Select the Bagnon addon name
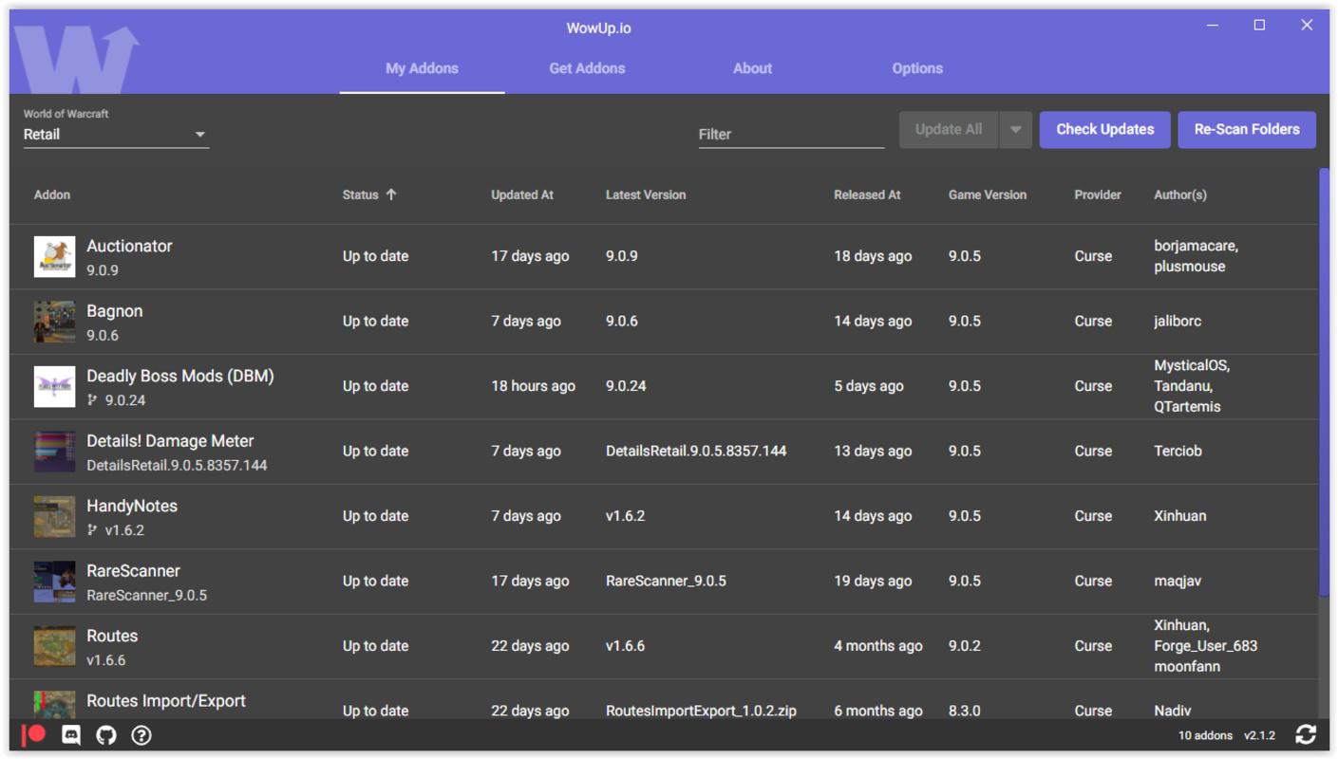1338x759 pixels. 114,311
